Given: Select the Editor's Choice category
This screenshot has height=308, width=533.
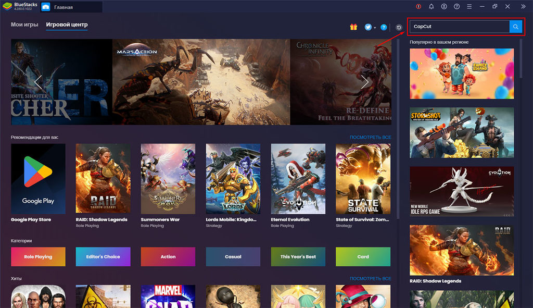Looking at the screenshot, I should [103, 256].
